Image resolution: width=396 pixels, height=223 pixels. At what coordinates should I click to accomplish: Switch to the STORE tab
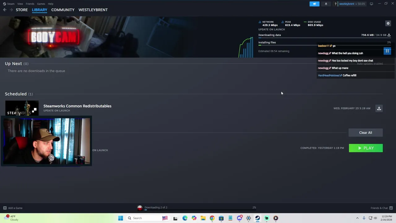tap(22, 10)
